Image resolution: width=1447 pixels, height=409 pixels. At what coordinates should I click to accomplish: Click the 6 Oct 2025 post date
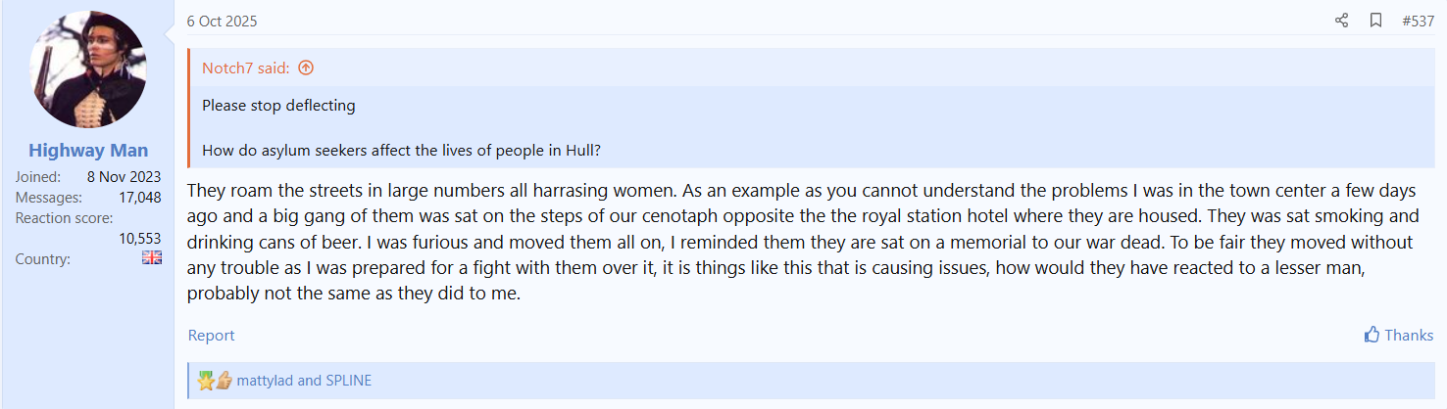click(x=222, y=21)
